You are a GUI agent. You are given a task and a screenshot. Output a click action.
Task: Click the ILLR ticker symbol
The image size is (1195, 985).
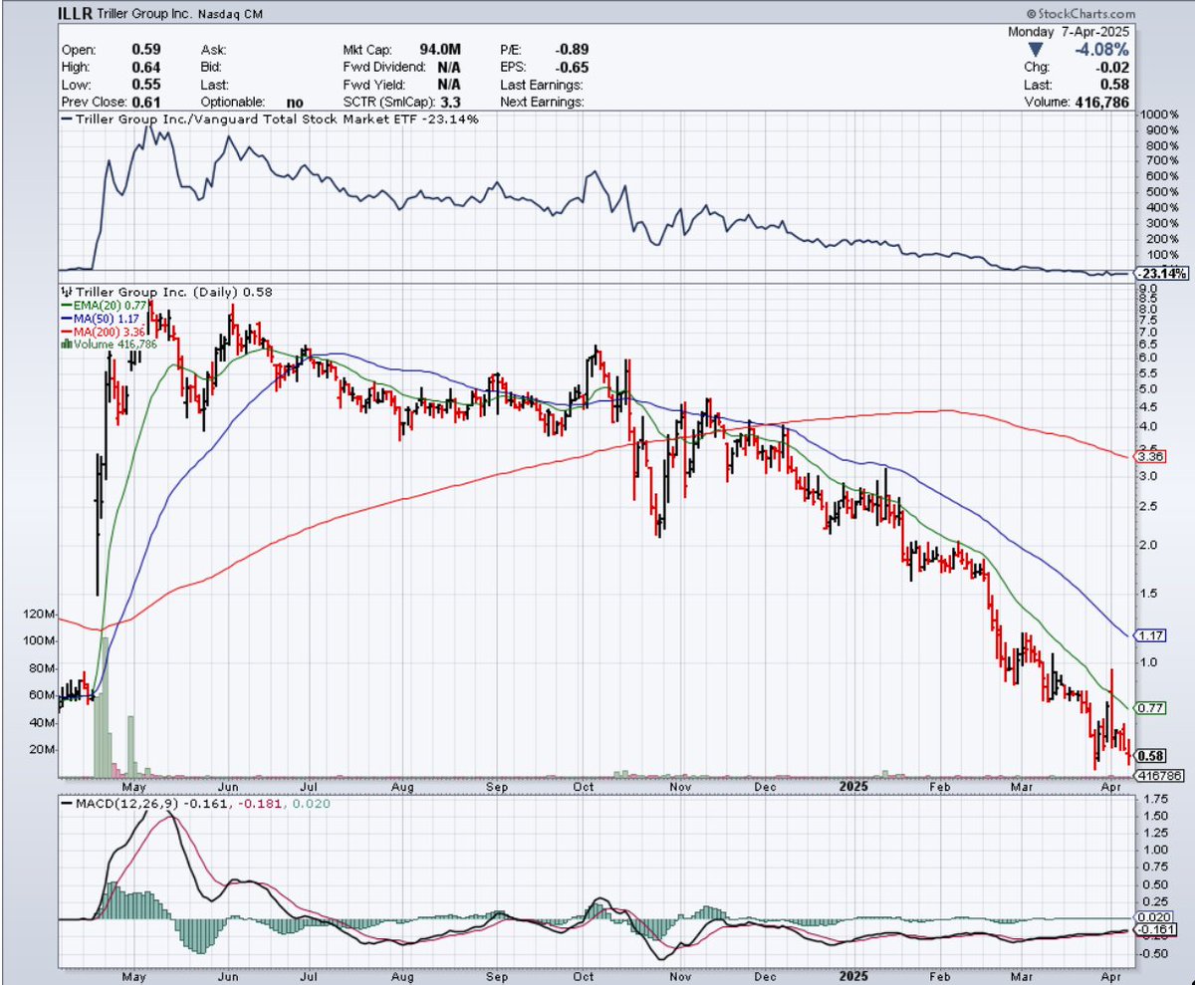pyautogui.click(x=74, y=14)
